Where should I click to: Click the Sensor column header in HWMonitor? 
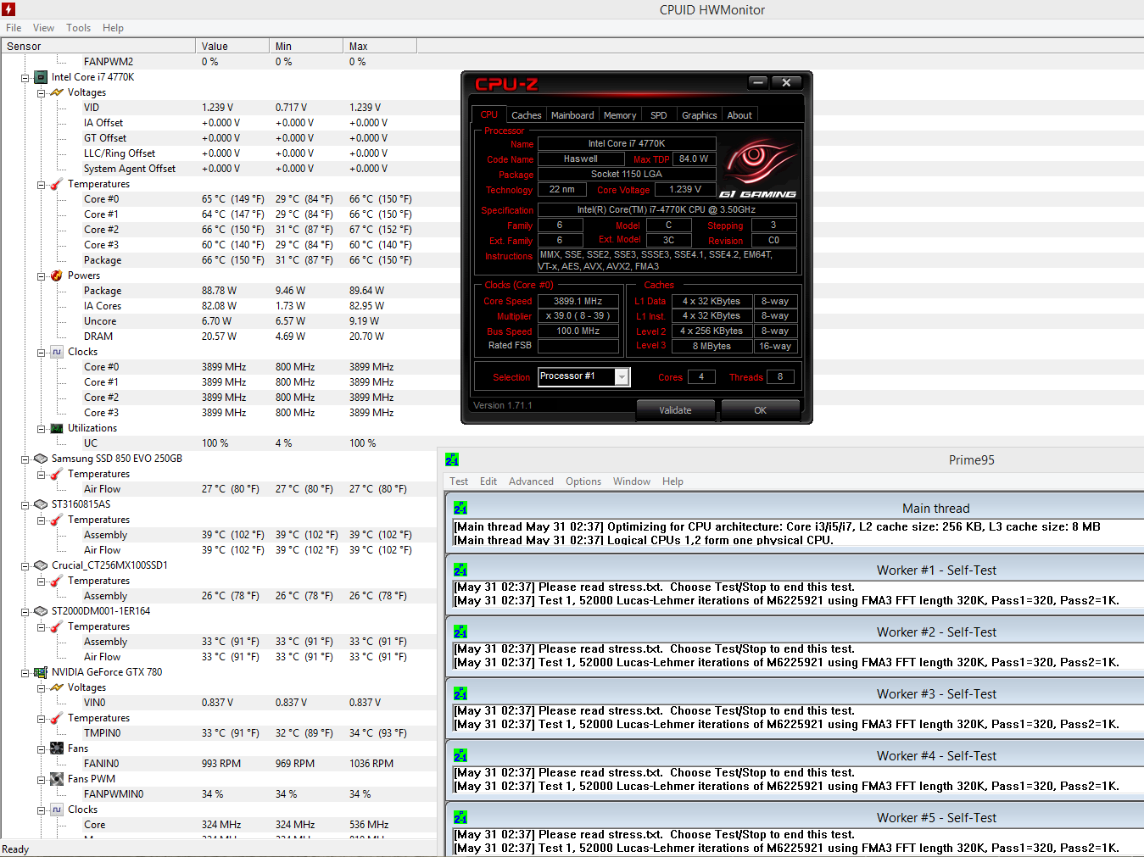coord(98,47)
